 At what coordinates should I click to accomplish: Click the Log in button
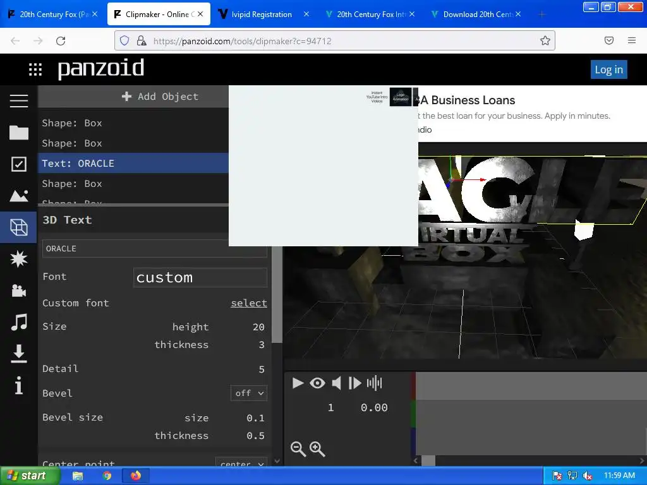(x=608, y=69)
